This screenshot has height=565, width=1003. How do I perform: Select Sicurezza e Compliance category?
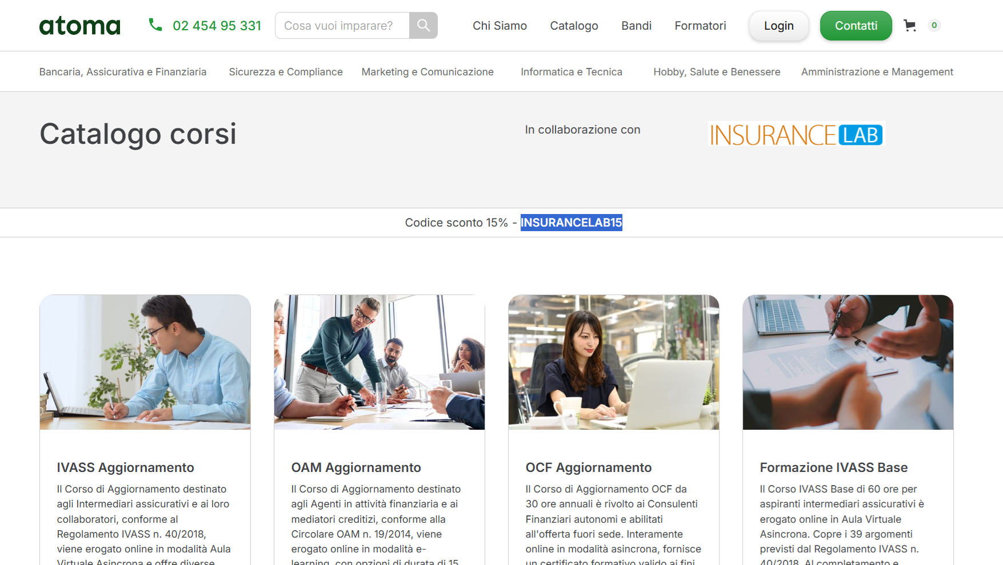[x=286, y=72]
